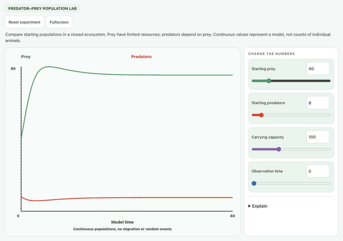Click the Starting prey label
Screen dimensions: 343x241
263,69
